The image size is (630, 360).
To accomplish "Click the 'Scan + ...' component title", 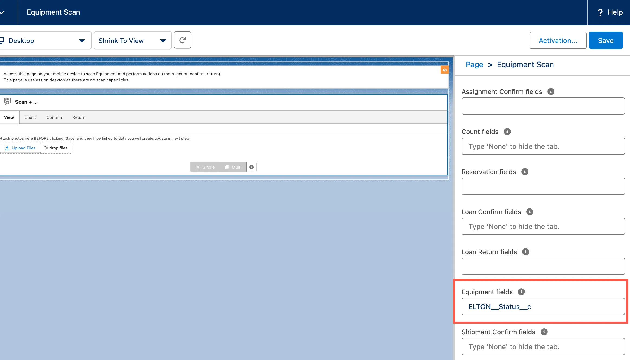I will pos(26,102).
